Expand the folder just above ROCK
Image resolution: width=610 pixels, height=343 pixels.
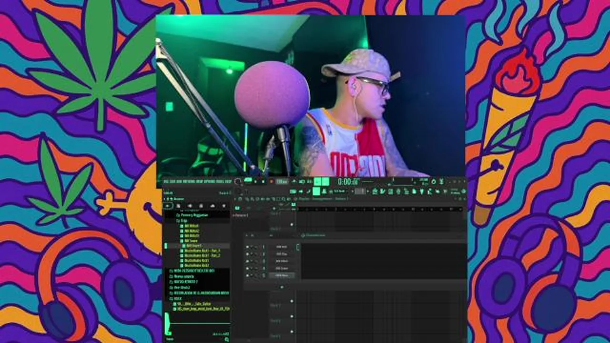(199, 293)
